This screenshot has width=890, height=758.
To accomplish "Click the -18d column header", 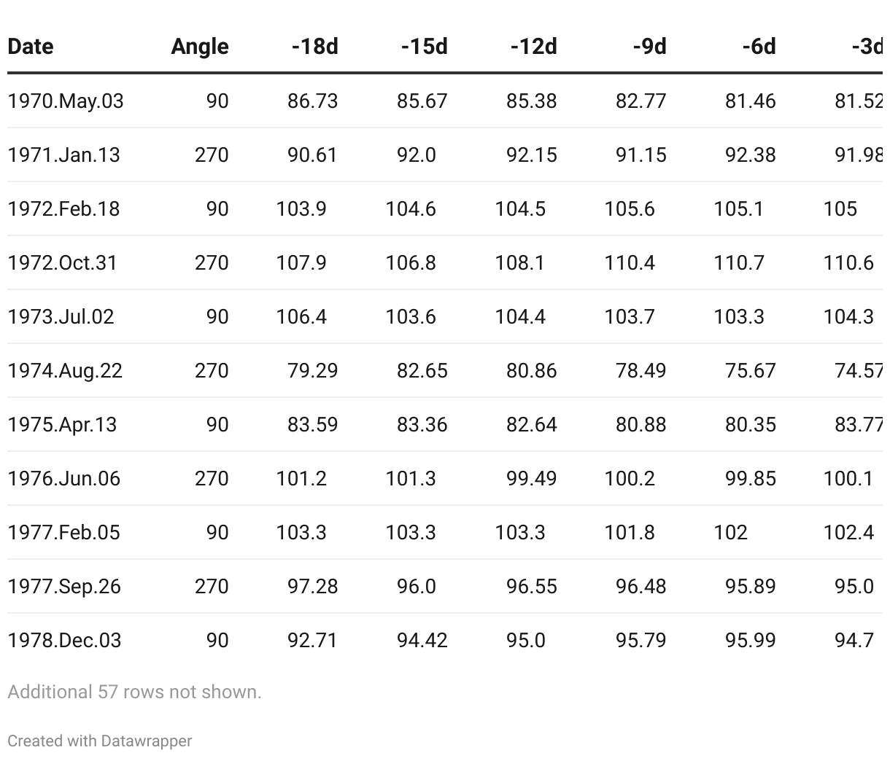I will point(315,47).
